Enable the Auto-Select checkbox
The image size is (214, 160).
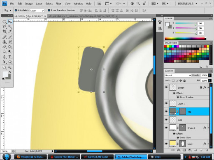(x=16, y=10)
